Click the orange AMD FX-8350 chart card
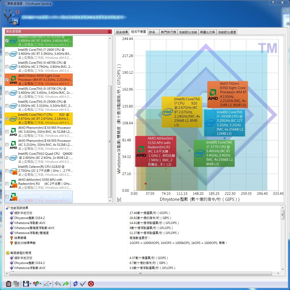Viewport: 290px width, 290px height. tap(227, 94)
